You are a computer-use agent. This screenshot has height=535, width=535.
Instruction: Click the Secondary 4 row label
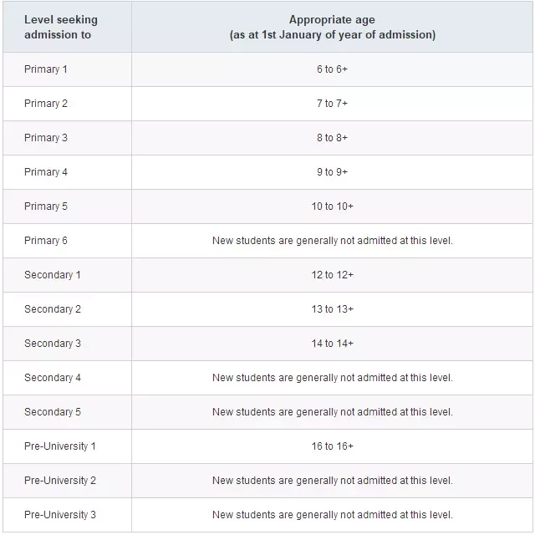pyautogui.click(x=53, y=378)
